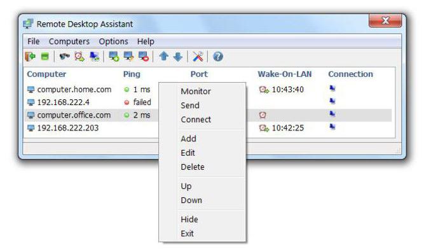Click the 10:43:40 wake time
Image resolution: width=445 pixels, height=250 pixels.
(x=288, y=90)
